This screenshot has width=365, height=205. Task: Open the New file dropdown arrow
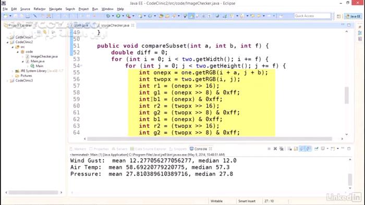tap(10, 16)
